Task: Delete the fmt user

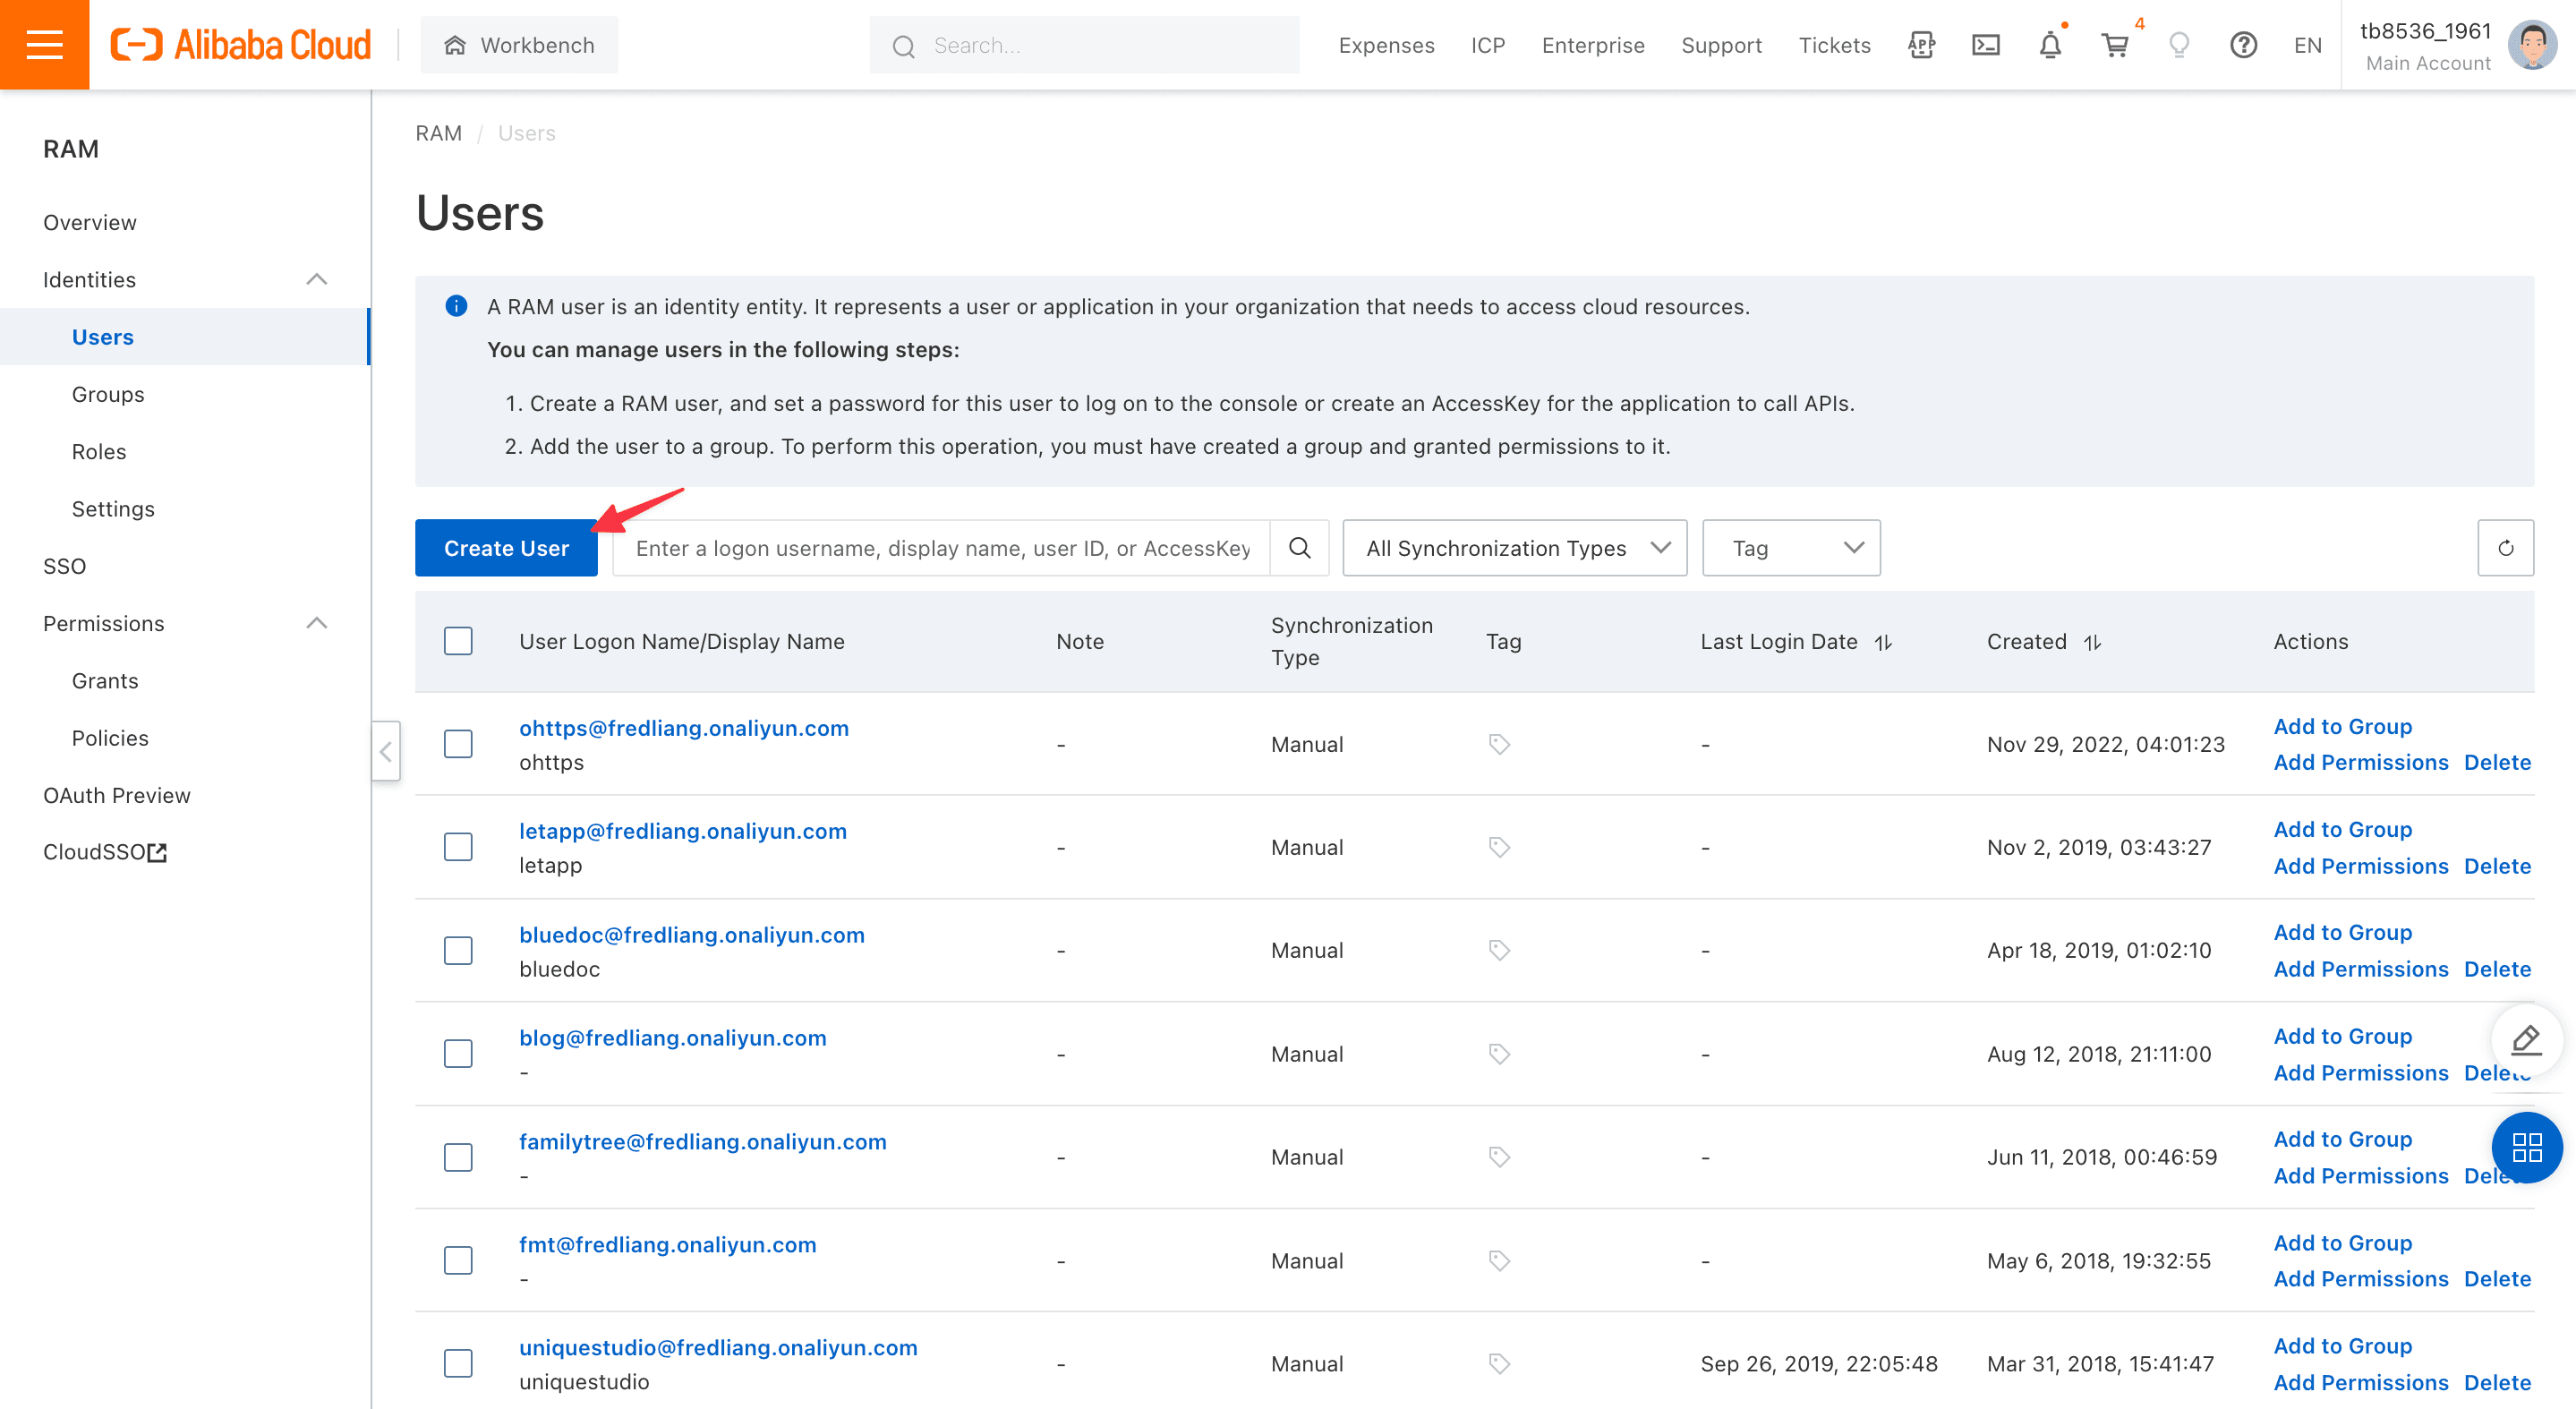Action: point(2497,1279)
